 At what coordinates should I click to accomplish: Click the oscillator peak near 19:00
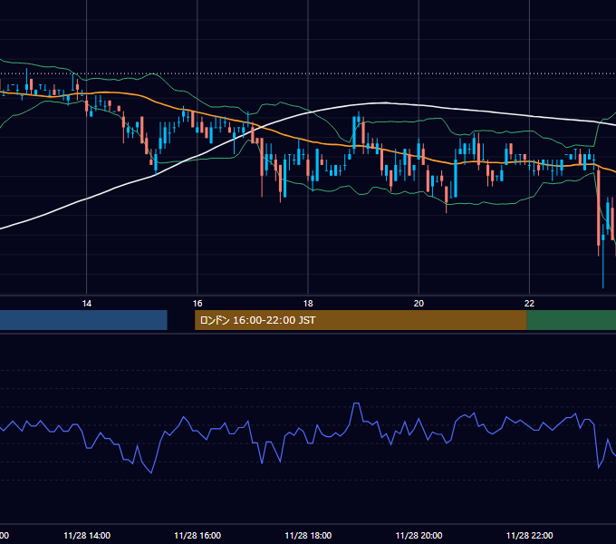(357, 403)
